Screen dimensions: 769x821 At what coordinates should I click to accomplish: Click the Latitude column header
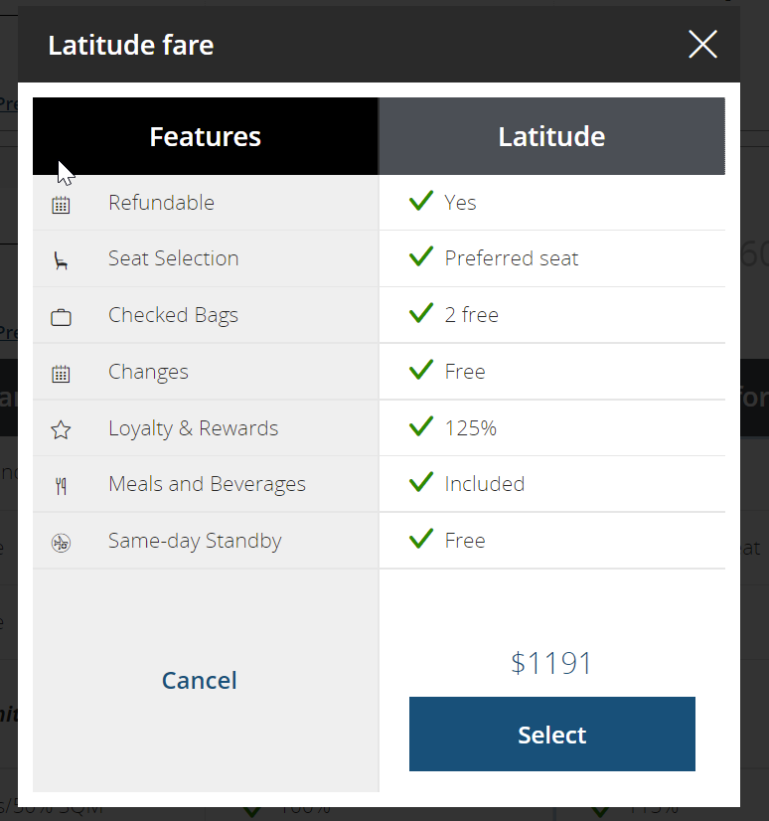(551, 136)
